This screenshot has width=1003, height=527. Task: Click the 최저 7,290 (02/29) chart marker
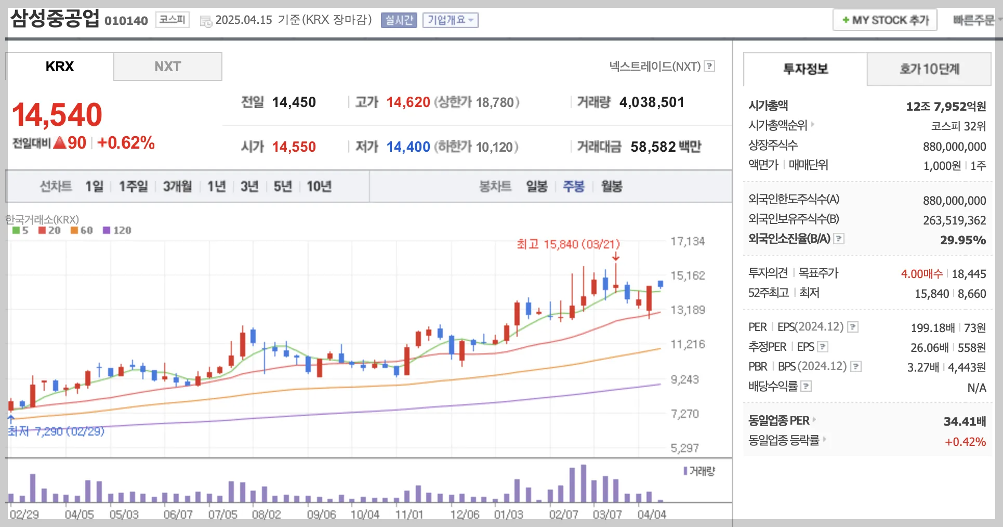[x=56, y=431]
